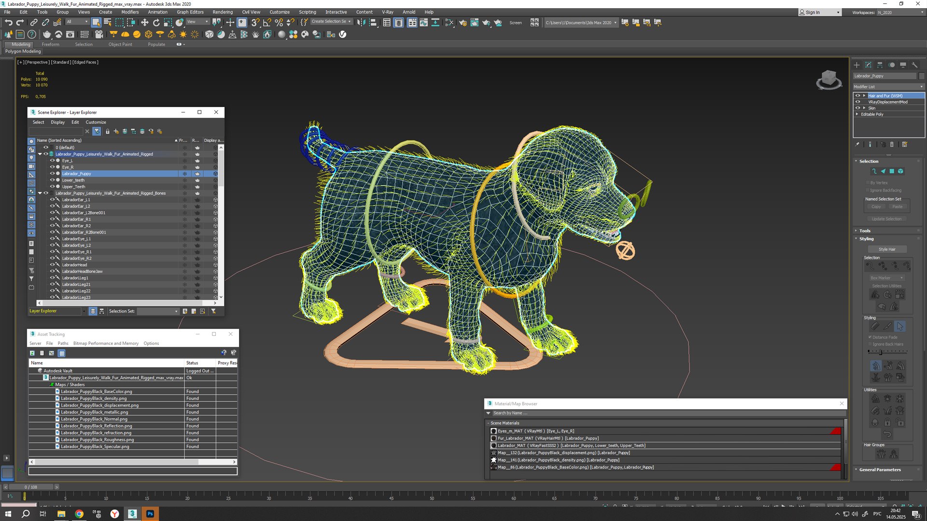Activate the Select and Rotate tool
The height and width of the screenshot is (521, 927).
coord(156,22)
